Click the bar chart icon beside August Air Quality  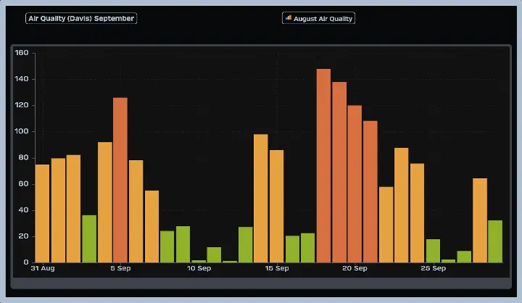pos(289,18)
